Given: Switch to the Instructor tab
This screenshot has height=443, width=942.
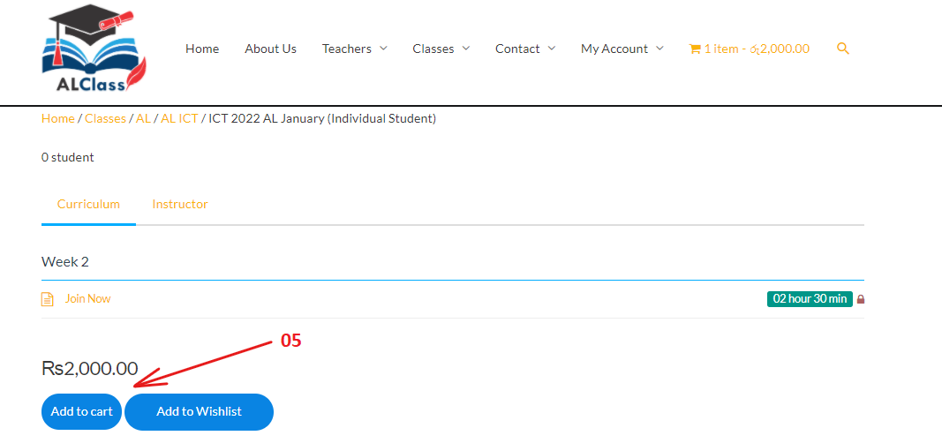Looking at the screenshot, I should click(180, 204).
